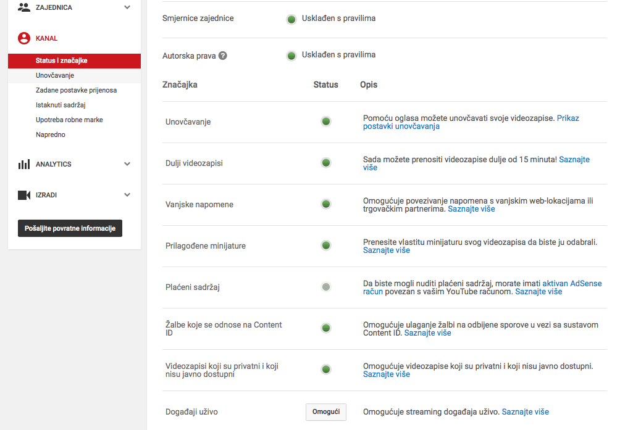The image size is (641, 430).
Task: Click the Analytics bar chart icon
Action: click(x=24, y=164)
